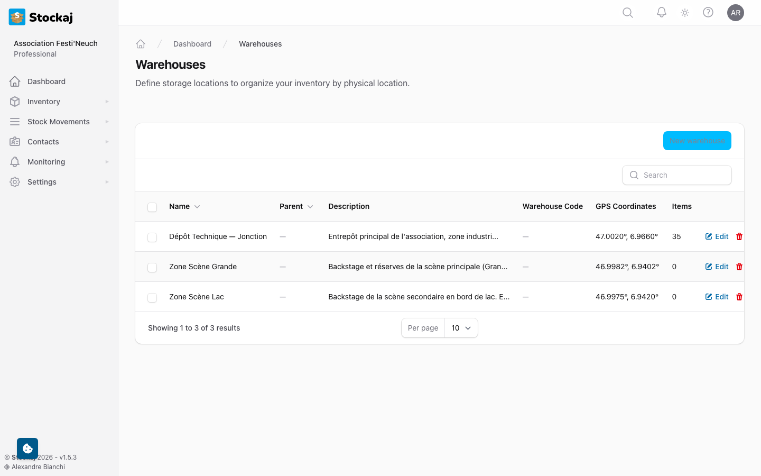Image resolution: width=761 pixels, height=476 pixels.
Task: Open the AR user avatar menu
Action: (x=736, y=13)
